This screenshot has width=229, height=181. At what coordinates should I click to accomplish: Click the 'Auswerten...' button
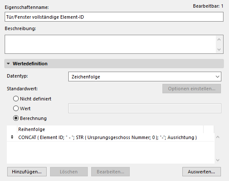tap(201, 172)
